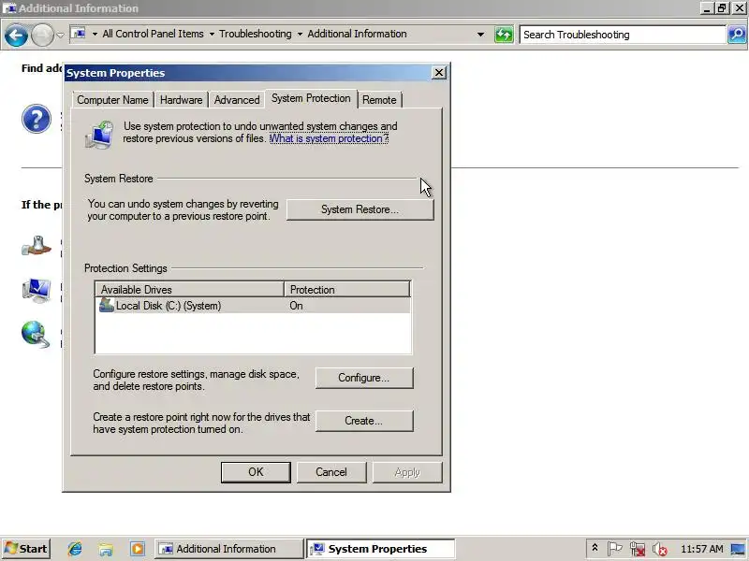
Task: Restore down the Additional Information window
Action: [x=722, y=8]
